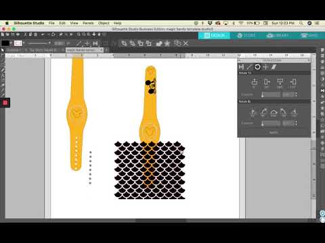Viewport: 325px width, 243px height.
Task: Open the View menu
Action: (x=74, y=23)
